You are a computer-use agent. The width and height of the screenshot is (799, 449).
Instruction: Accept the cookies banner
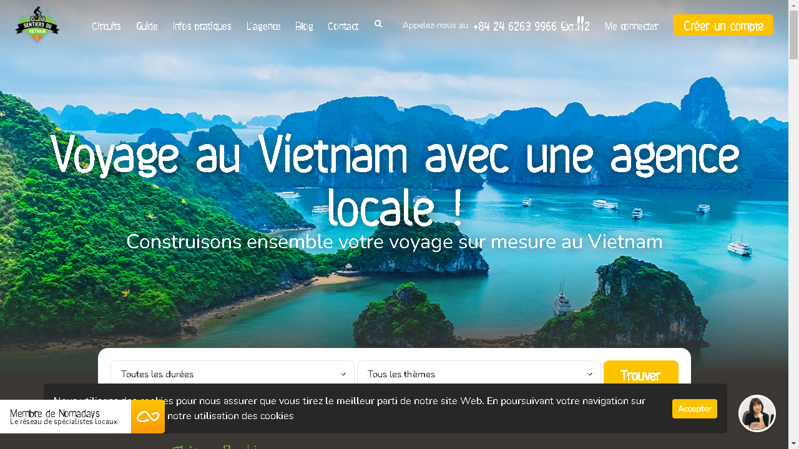tap(694, 408)
